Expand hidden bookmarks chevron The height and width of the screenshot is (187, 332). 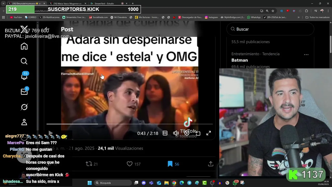(299, 17)
